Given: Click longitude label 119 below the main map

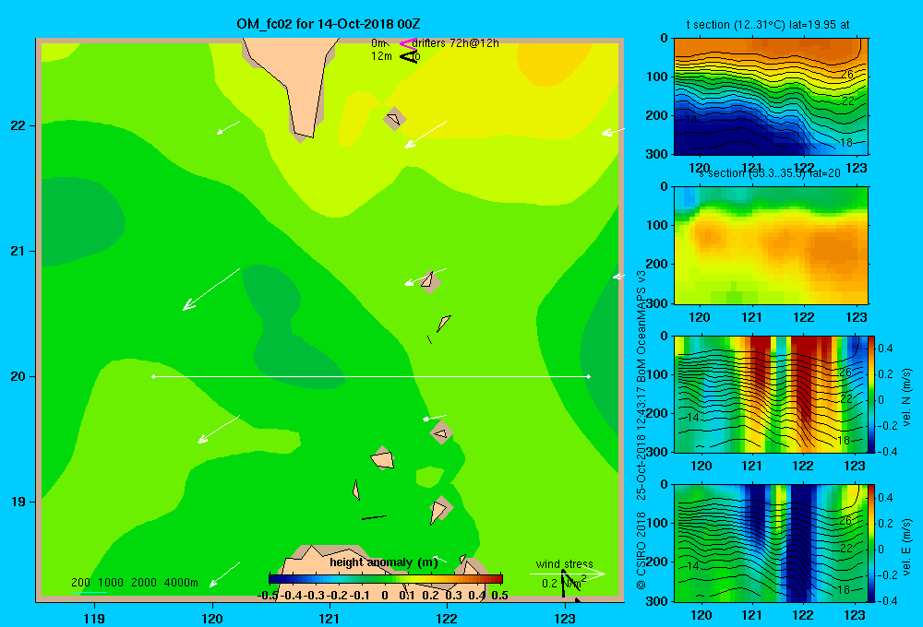Looking at the screenshot, I should [x=94, y=618].
